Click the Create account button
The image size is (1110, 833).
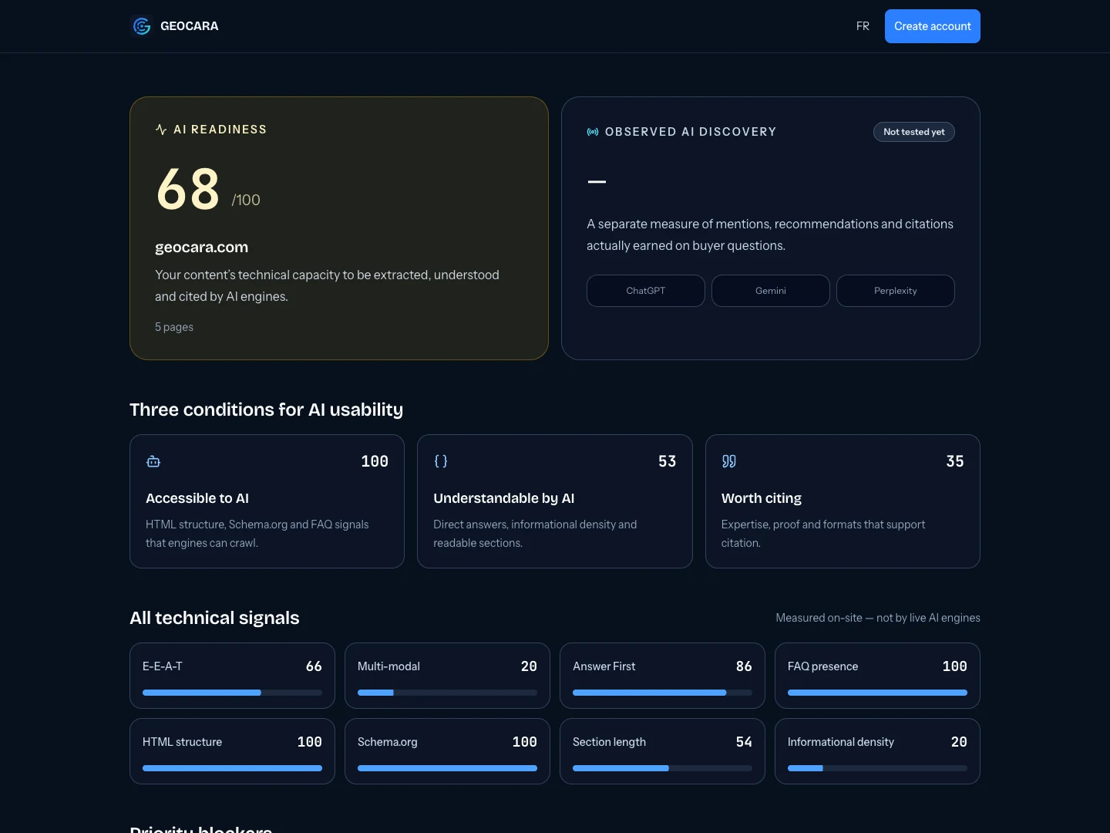click(x=933, y=26)
